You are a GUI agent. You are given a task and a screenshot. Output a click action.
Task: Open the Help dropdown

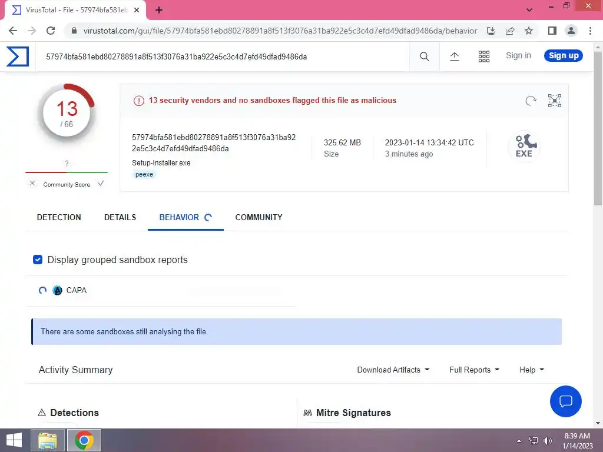tap(532, 370)
